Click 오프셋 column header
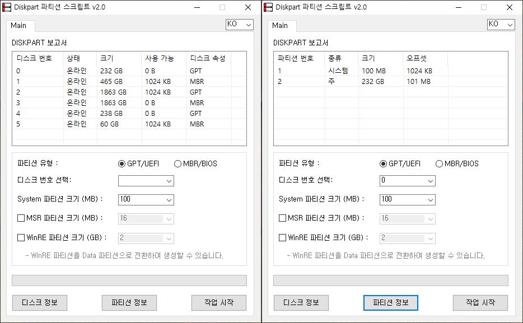Screen dimensions: 523x323 [425, 58]
